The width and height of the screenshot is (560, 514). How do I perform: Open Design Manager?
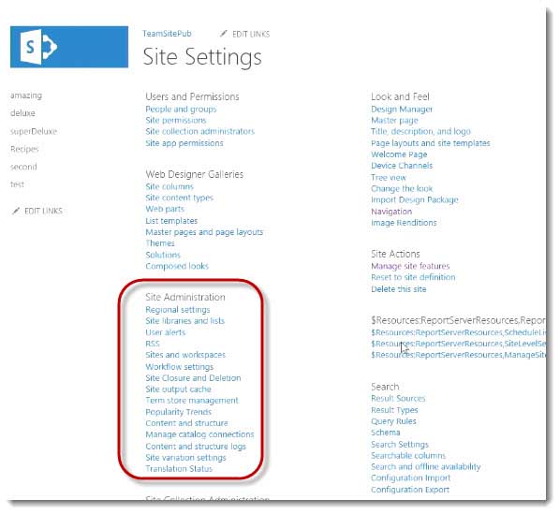[402, 110]
